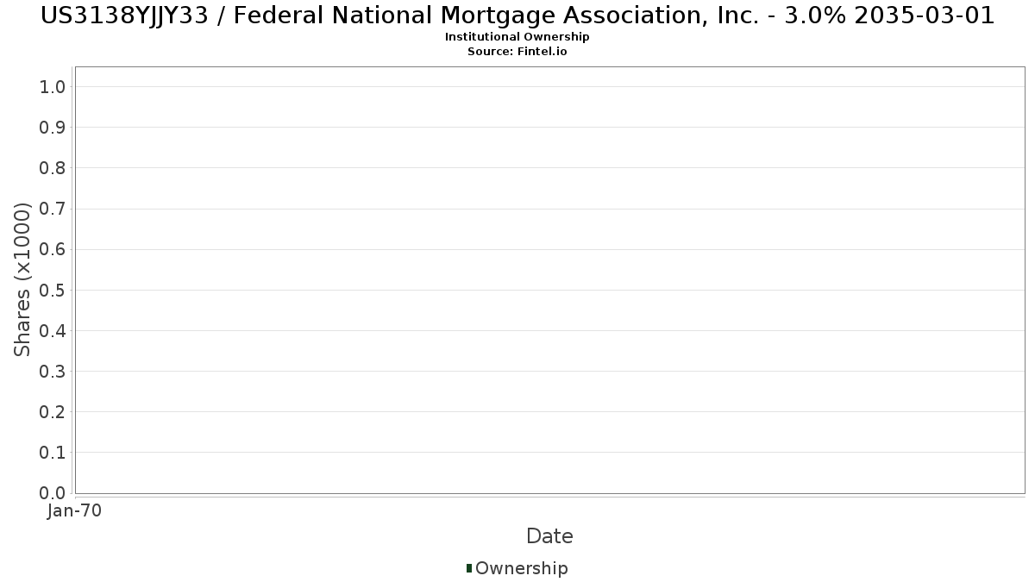Click the 0.4 y-axis tick label
Image resolution: width=1035 pixels, height=582 pixels.
click(x=53, y=330)
